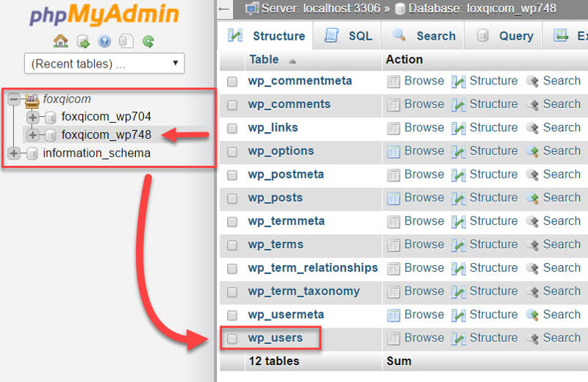
Task: Open the phpMyAdmin Home icon
Action: click(x=60, y=41)
